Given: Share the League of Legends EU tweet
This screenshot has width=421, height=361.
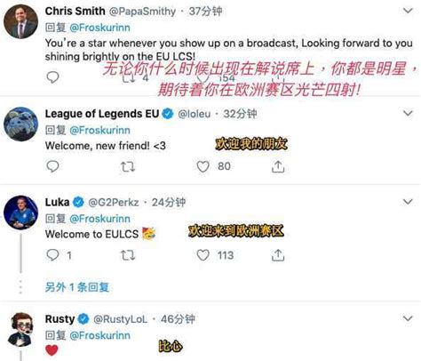Looking at the screenshot, I should pos(278,166).
